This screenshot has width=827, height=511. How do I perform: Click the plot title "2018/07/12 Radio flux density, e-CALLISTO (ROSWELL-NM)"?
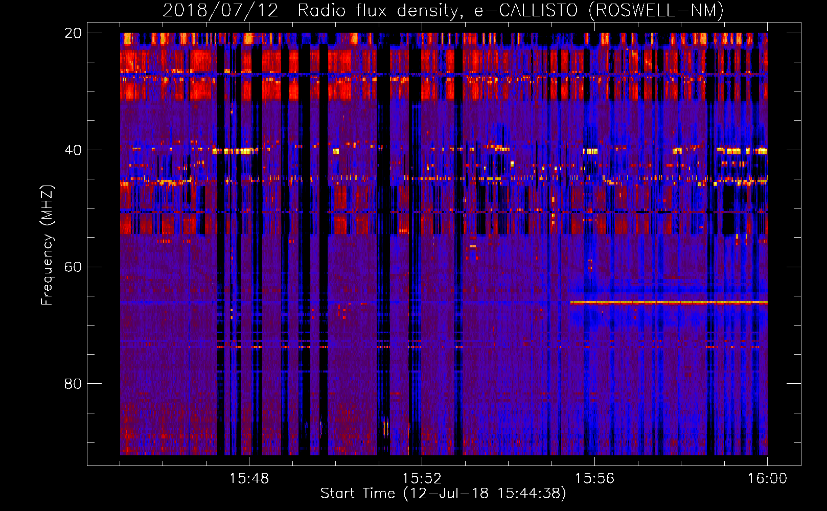click(443, 10)
